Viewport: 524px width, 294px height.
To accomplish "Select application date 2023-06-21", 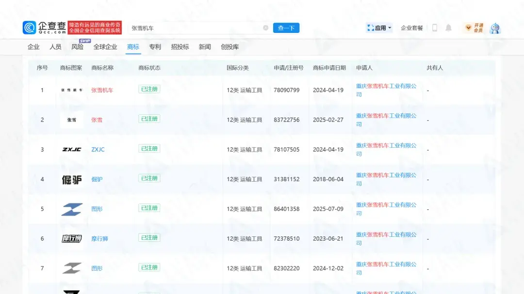I will 328,239.
